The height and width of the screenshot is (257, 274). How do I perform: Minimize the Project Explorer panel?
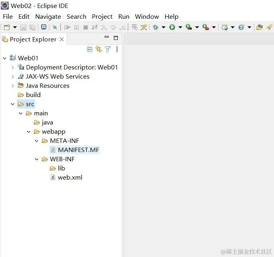pyautogui.click(x=107, y=37)
